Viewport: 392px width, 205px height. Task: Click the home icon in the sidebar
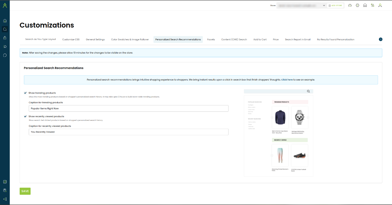coord(5,21)
